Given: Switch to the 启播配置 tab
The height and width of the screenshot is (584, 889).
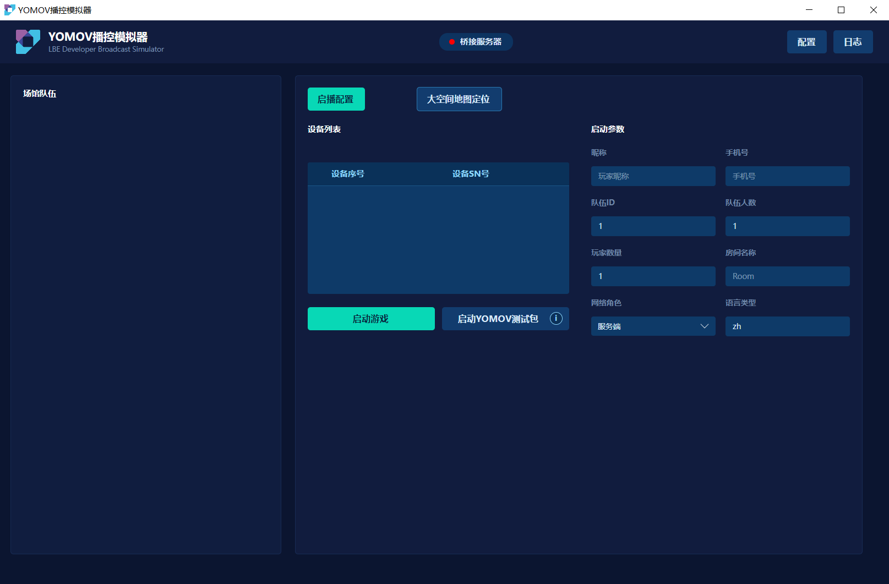Looking at the screenshot, I should 336,99.
